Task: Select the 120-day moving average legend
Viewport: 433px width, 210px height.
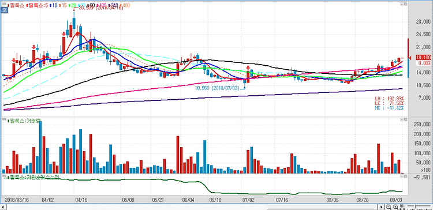Action: [101, 5]
